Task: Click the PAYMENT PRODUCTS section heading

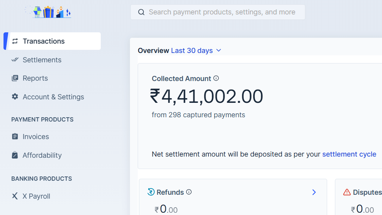Action: point(42,120)
